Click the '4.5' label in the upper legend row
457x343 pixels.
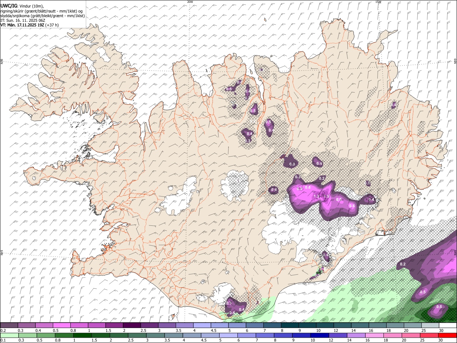[x=214, y=330]
